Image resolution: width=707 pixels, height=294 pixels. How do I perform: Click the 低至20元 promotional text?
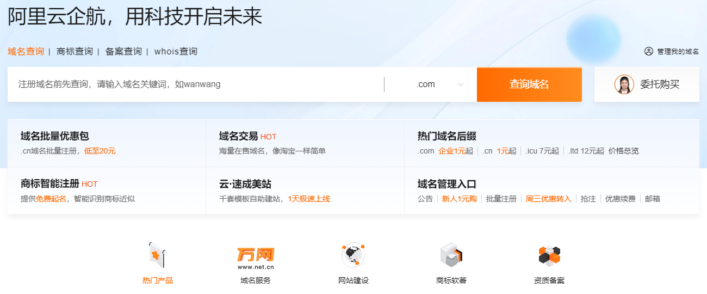click(100, 151)
